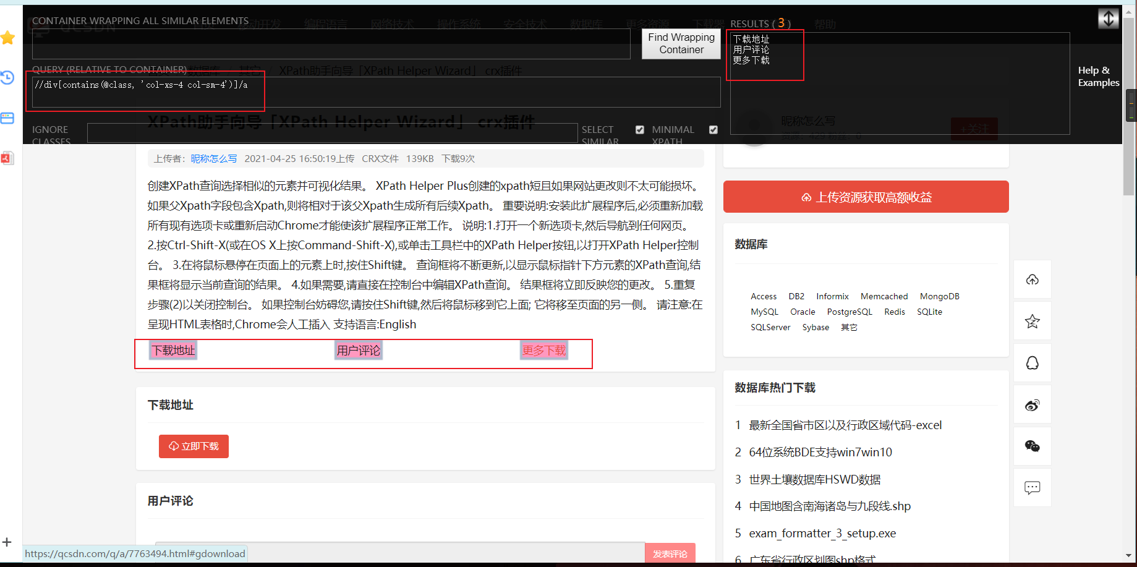Image resolution: width=1137 pixels, height=567 pixels.
Task: Click the cloud upload floating icon
Action: click(1033, 279)
